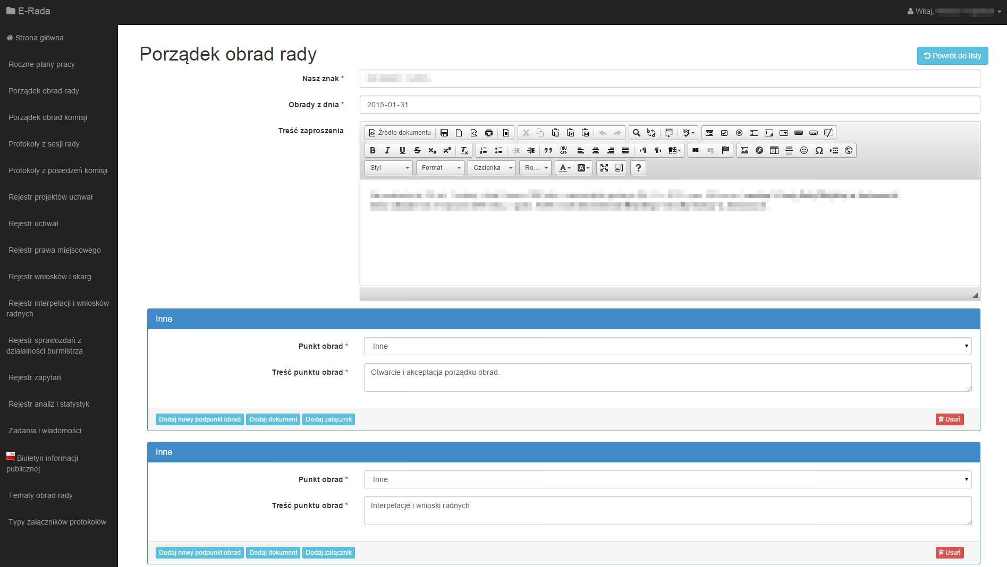
Task: Insert a radio button form element
Action: pos(739,133)
